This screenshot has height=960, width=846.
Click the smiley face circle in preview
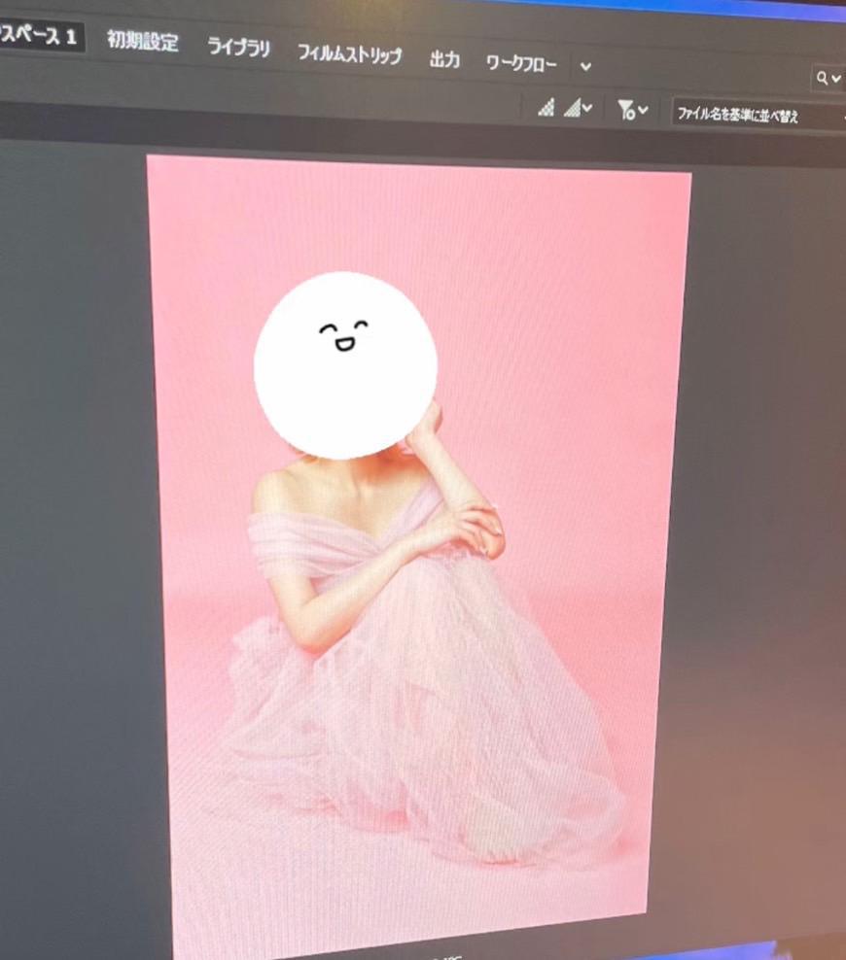[x=345, y=364]
